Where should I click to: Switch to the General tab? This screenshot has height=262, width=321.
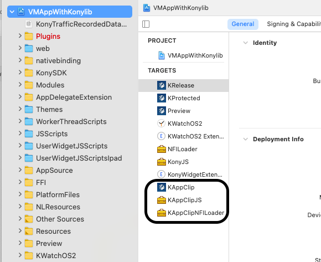tap(242, 24)
